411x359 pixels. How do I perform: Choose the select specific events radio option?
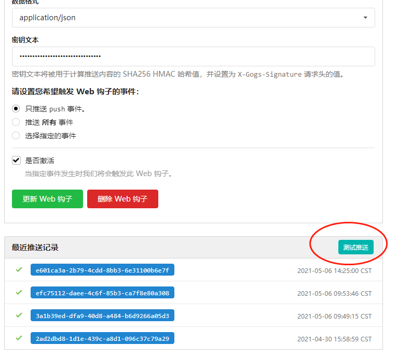coord(16,136)
